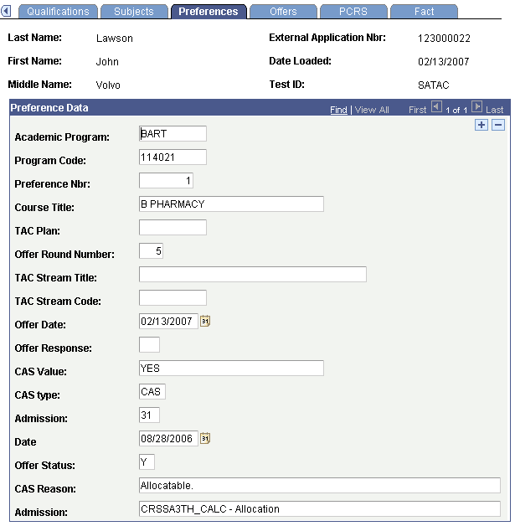Focus the Academic Program field
The height and width of the screenshot is (526, 515).
[173, 133]
